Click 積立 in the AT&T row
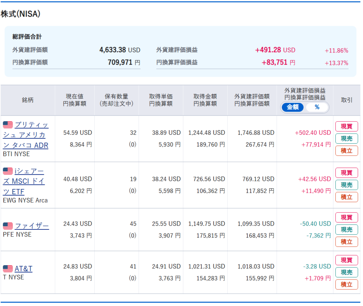 point(346,284)
